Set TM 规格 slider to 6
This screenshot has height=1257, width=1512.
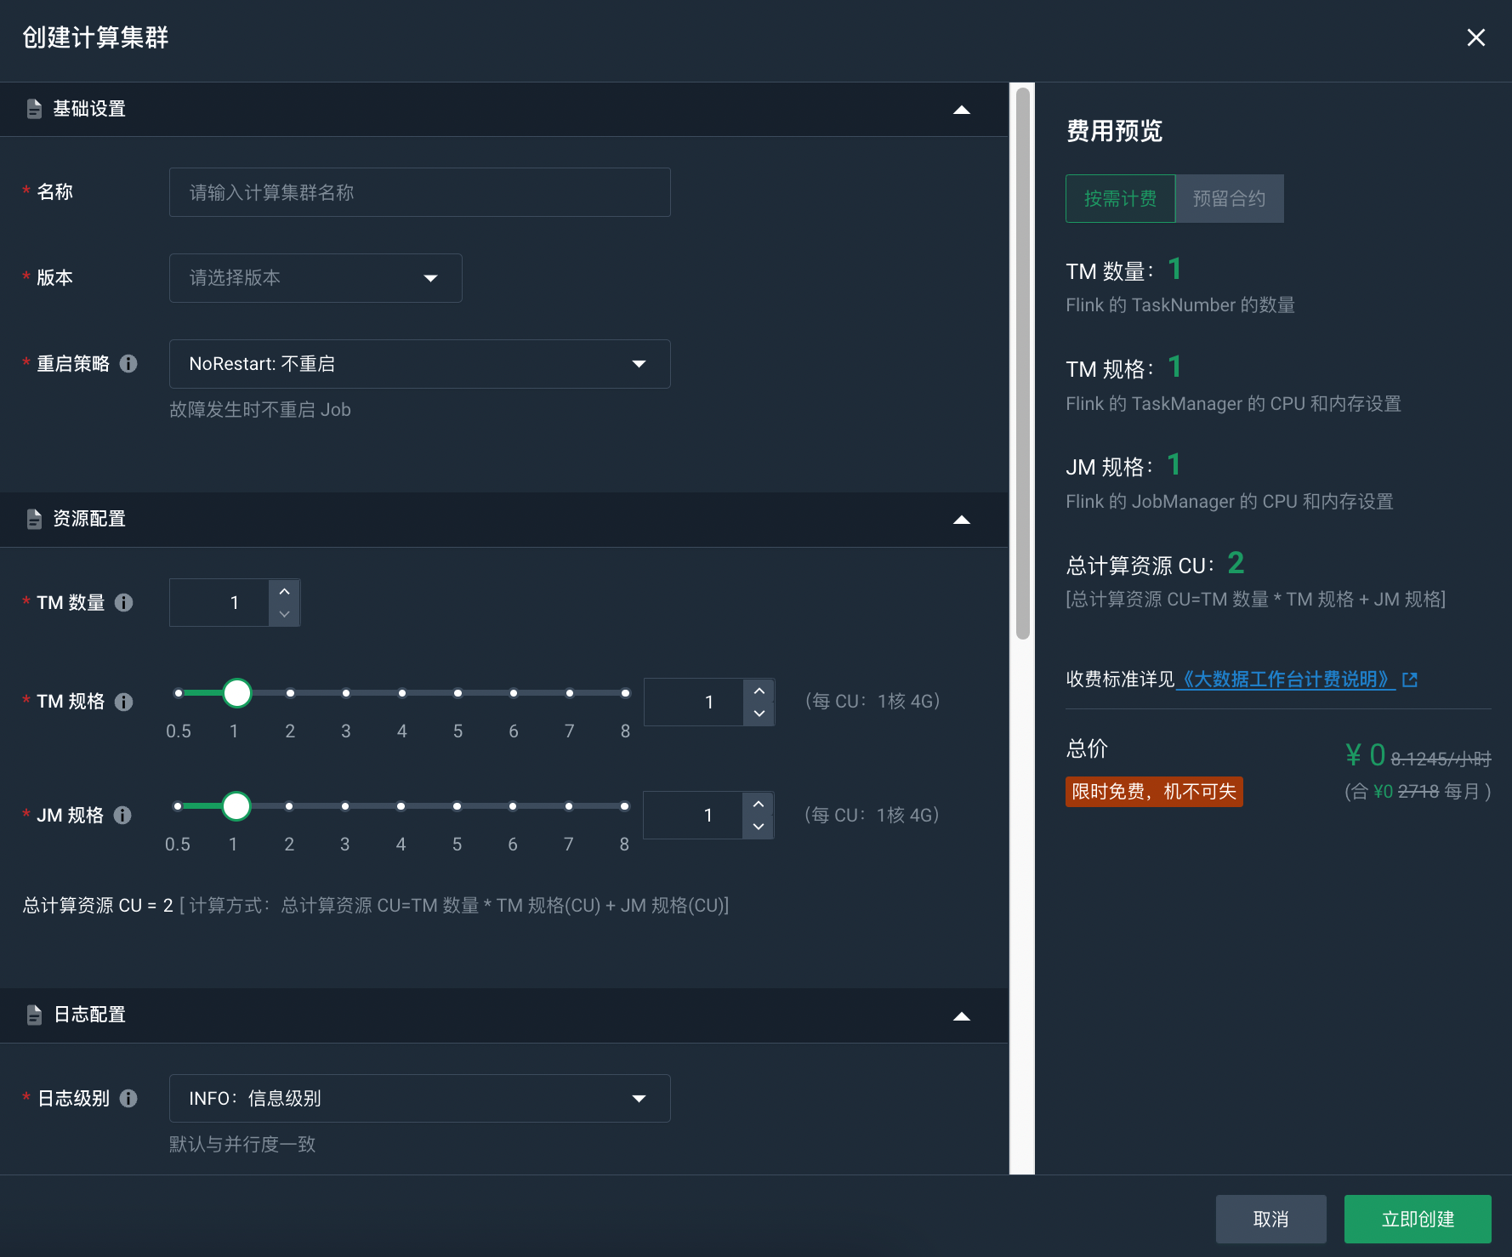click(x=514, y=693)
